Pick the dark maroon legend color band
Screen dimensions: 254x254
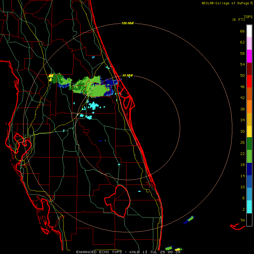point(249,69)
